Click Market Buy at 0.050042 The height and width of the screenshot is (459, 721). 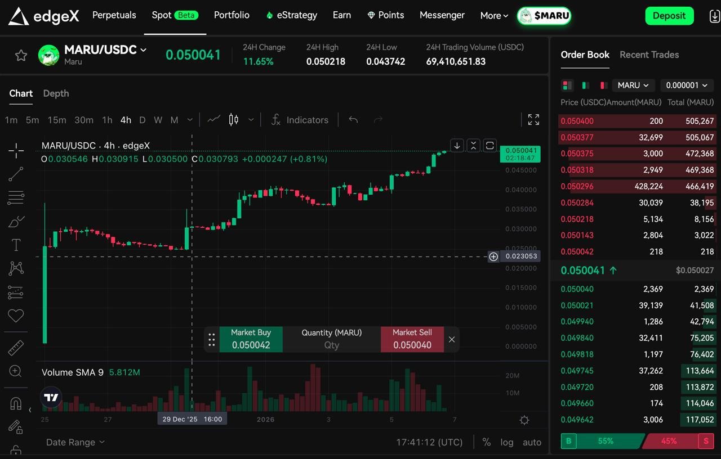pos(251,339)
